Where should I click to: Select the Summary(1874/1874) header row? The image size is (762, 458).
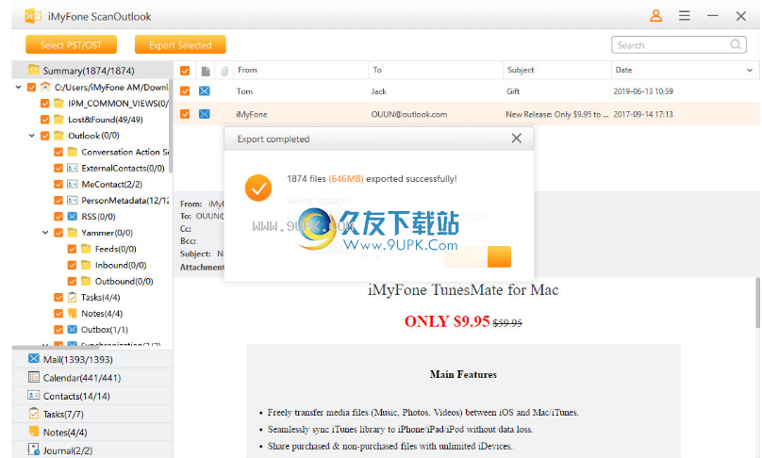click(x=92, y=71)
